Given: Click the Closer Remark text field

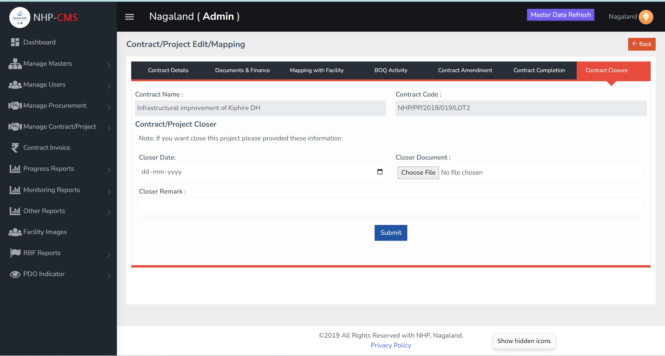Looking at the screenshot, I should click(x=391, y=206).
